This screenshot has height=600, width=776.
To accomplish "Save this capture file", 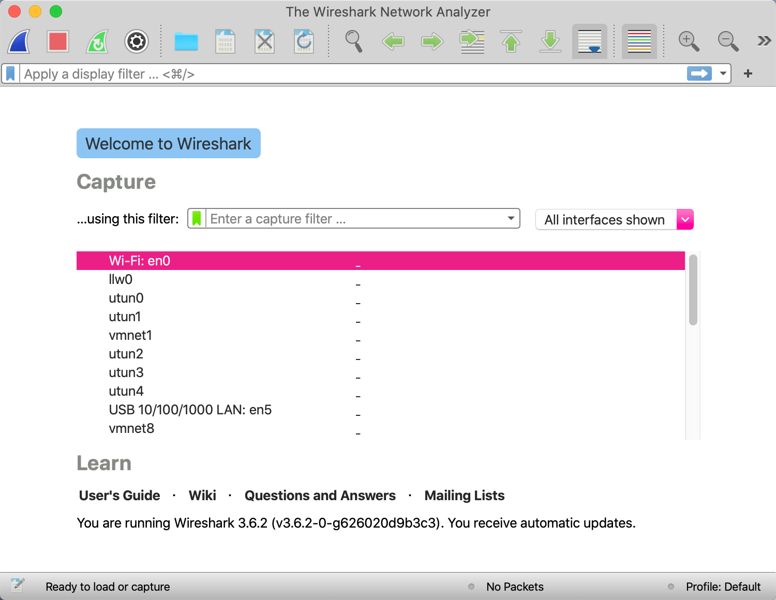I will [x=225, y=41].
